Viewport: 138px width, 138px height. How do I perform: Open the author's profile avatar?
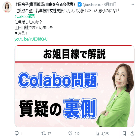[x=7, y=7]
